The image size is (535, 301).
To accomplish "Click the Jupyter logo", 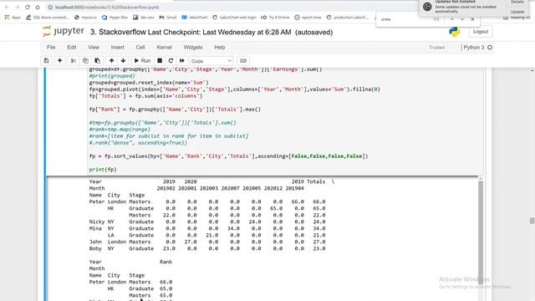I will tap(64, 32).
